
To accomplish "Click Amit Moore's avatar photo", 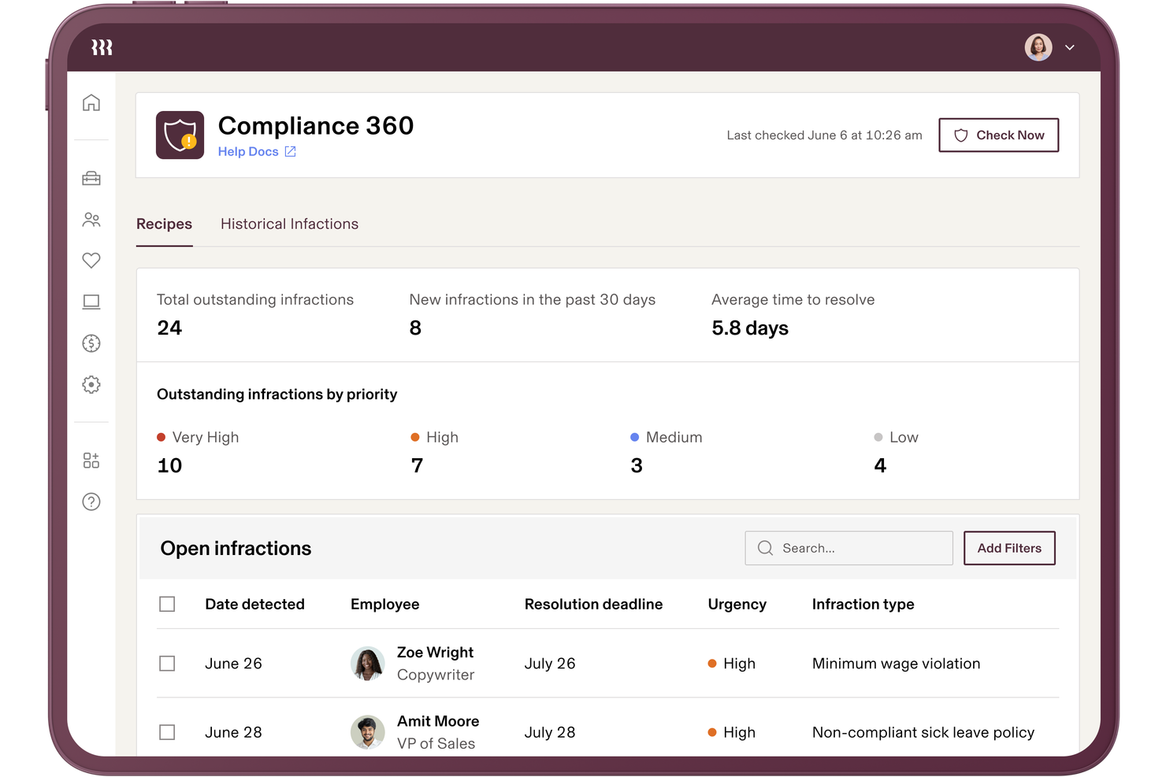I will (367, 732).
